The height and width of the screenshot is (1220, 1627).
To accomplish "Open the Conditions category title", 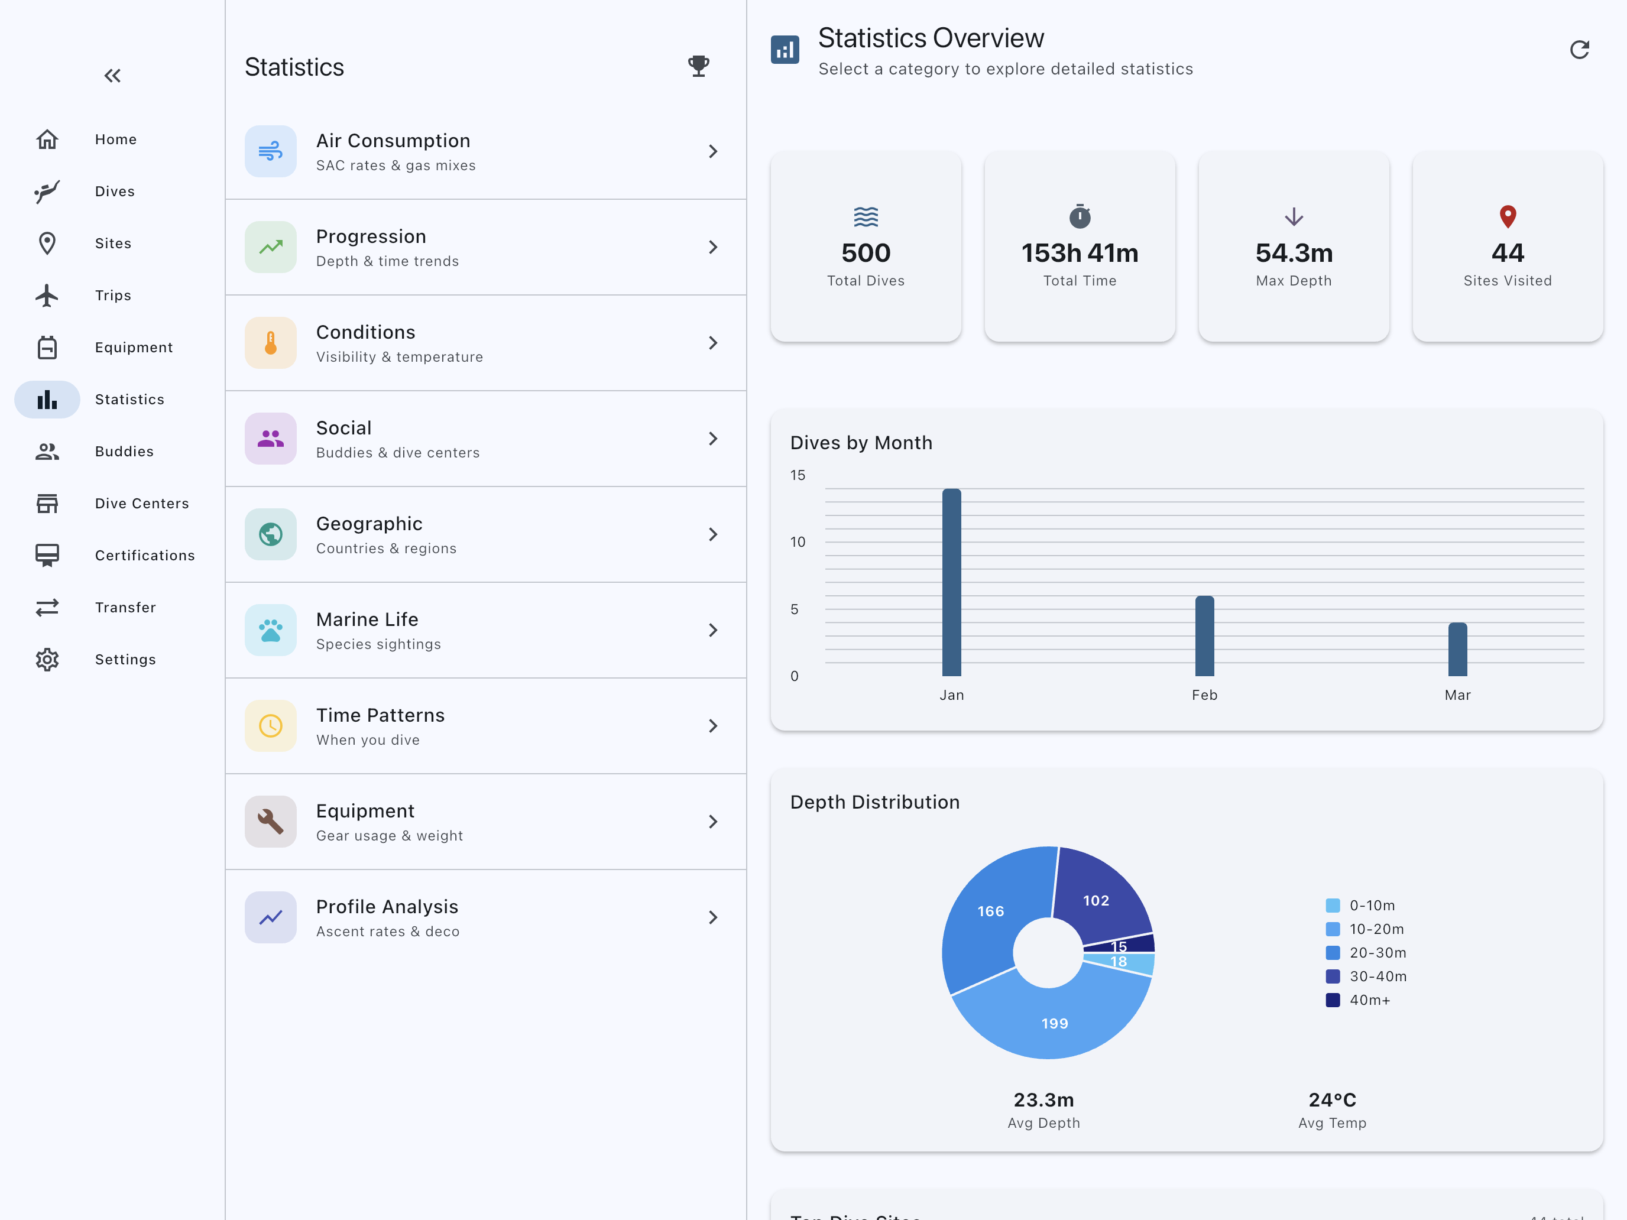I will coord(365,332).
